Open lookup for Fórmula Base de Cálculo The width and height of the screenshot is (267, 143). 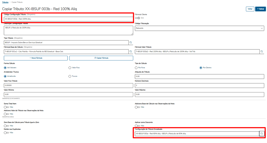pos(131,51)
